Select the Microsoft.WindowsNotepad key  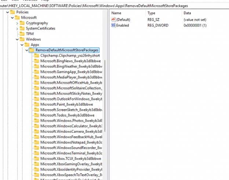pyautogui.click(x=71, y=142)
